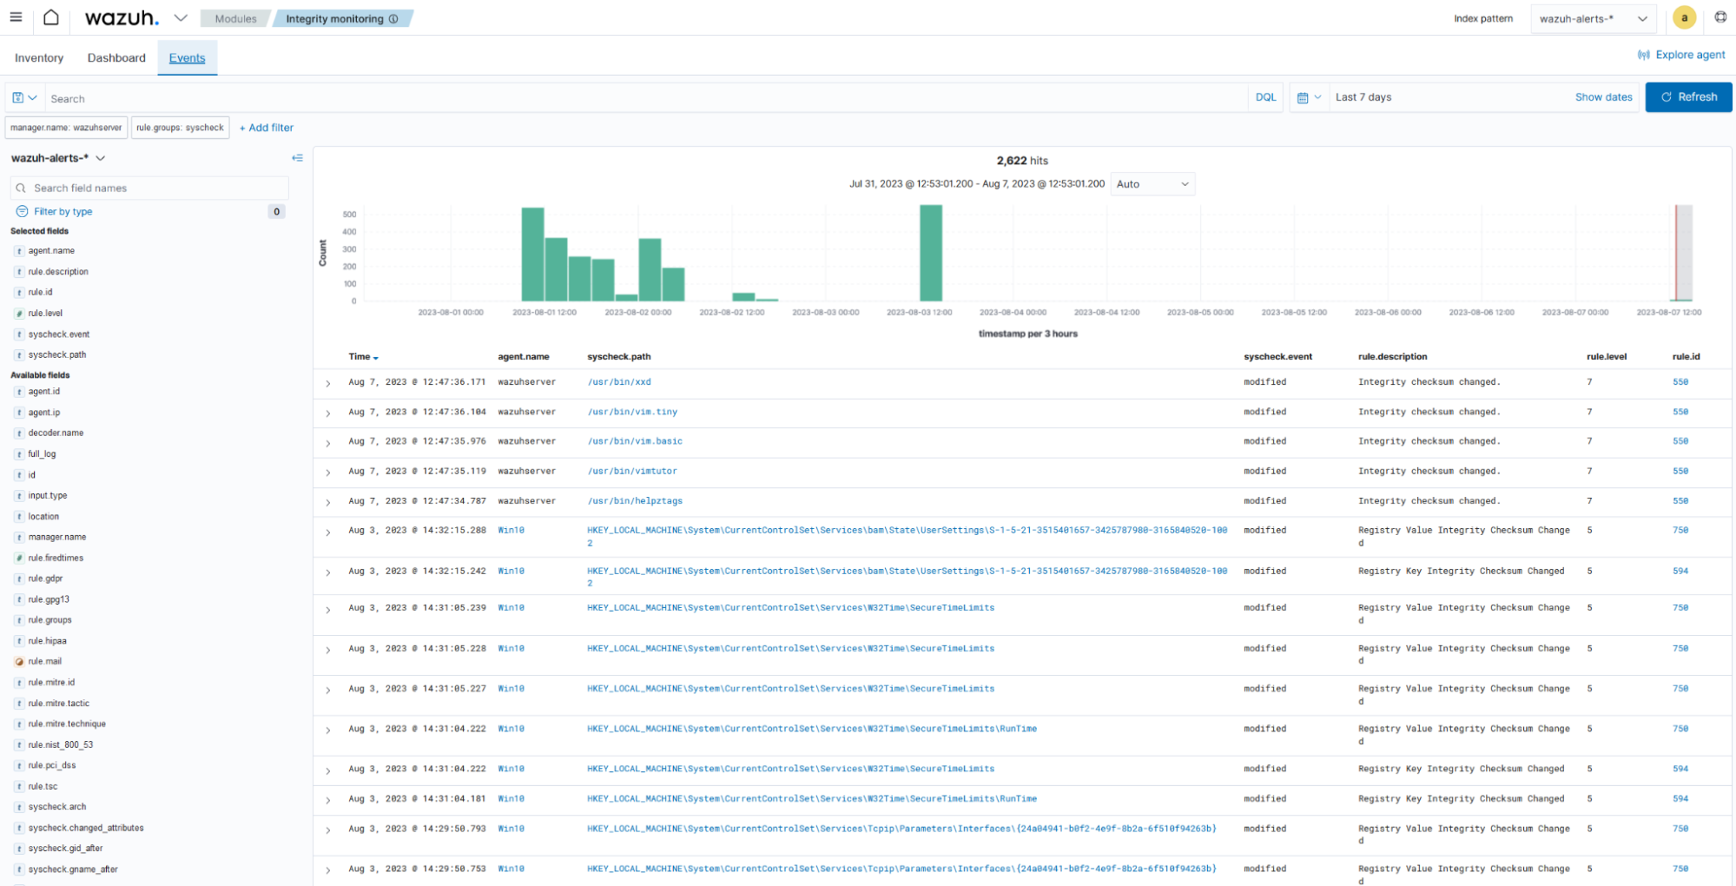Go to the home icon
The height and width of the screenshot is (886, 1736).
pos(51,17)
